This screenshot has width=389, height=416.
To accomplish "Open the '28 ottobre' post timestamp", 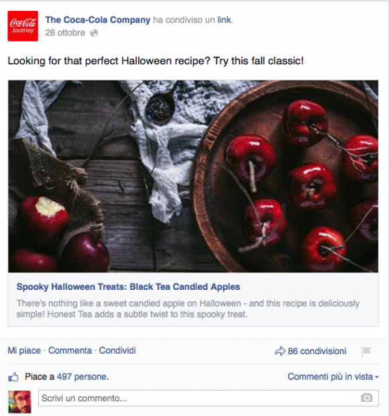I will [x=65, y=33].
